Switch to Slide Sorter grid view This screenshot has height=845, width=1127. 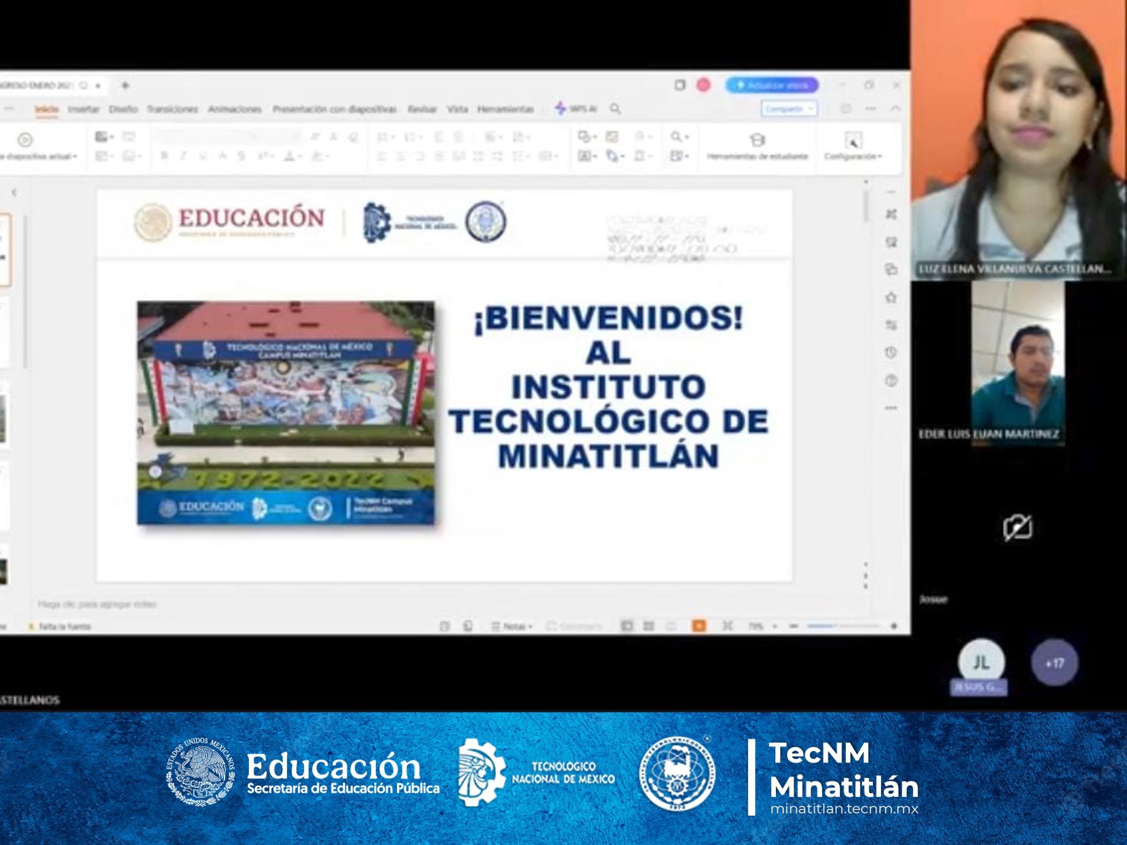(x=649, y=625)
